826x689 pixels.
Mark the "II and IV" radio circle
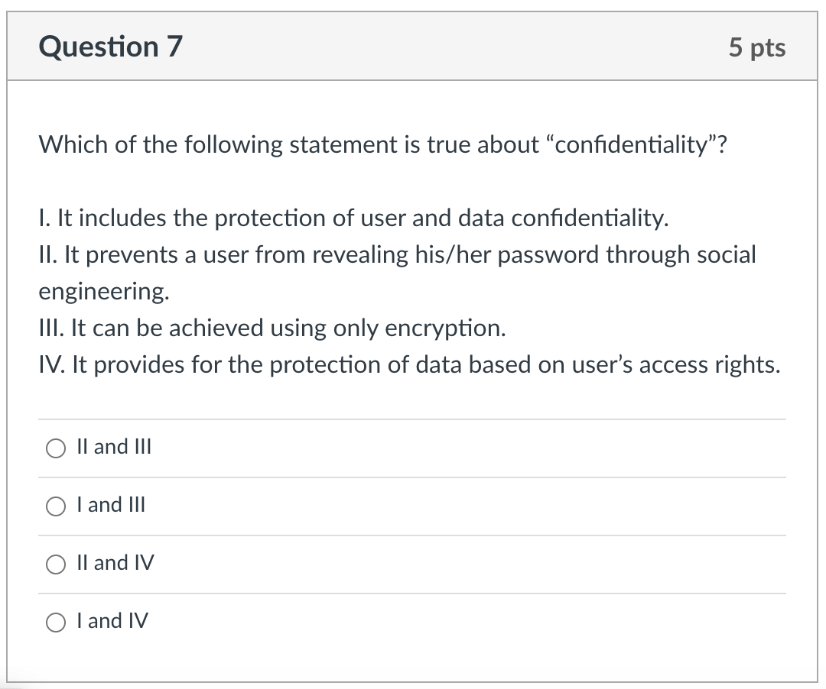(57, 564)
